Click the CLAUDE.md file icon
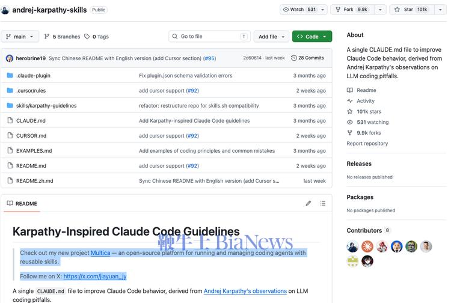 (10, 120)
